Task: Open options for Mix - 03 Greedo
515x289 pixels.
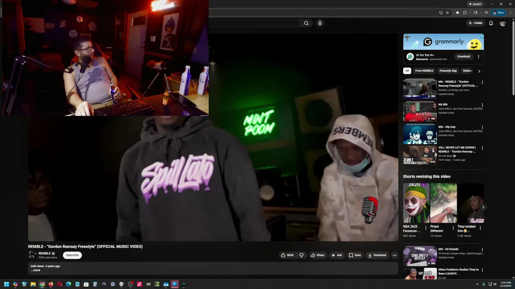Action: (x=482, y=250)
